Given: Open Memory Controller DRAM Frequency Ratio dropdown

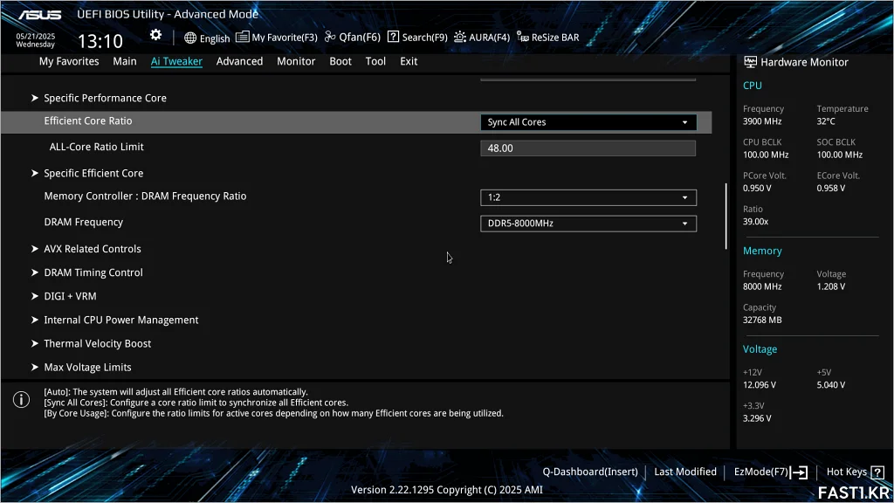Looking at the screenshot, I should (588, 197).
